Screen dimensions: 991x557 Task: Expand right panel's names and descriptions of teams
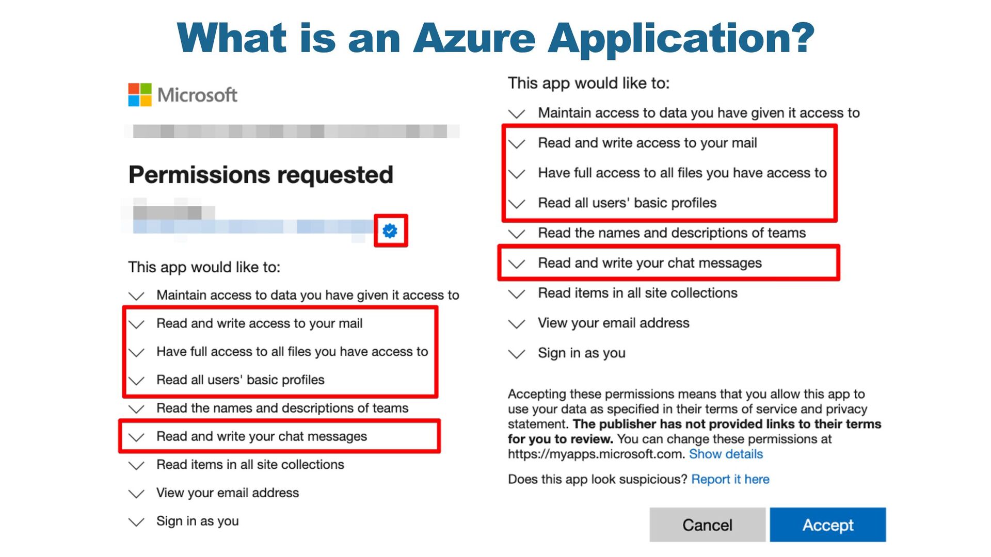pos(517,234)
